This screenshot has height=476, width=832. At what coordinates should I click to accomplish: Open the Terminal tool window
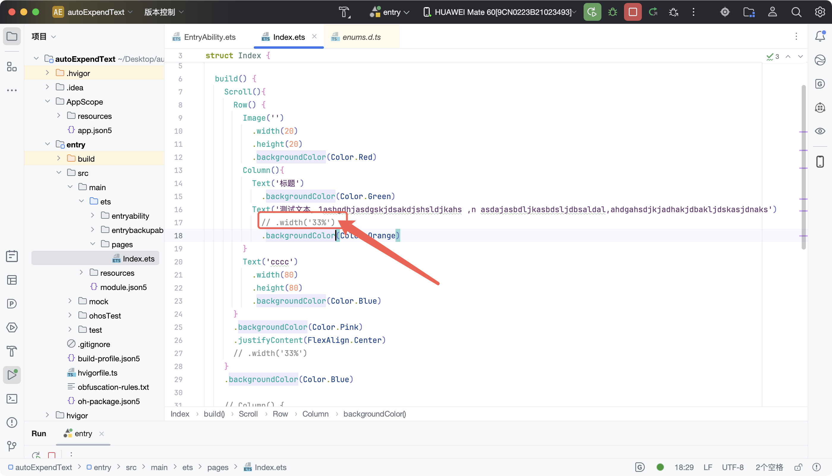[x=12, y=398]
